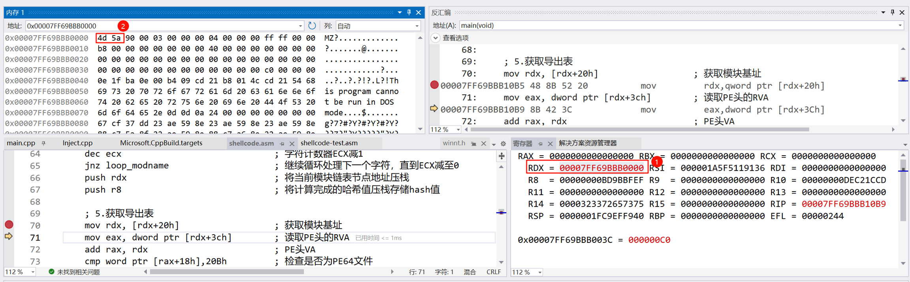The height and width of the screenshot is (282, 910).
Task: Click the memory window refresh icon
Action: (x=312, y=26)
